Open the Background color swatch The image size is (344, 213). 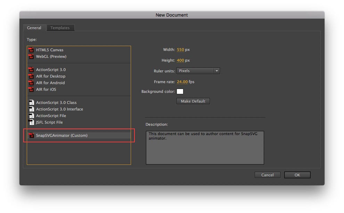(180, 91)
